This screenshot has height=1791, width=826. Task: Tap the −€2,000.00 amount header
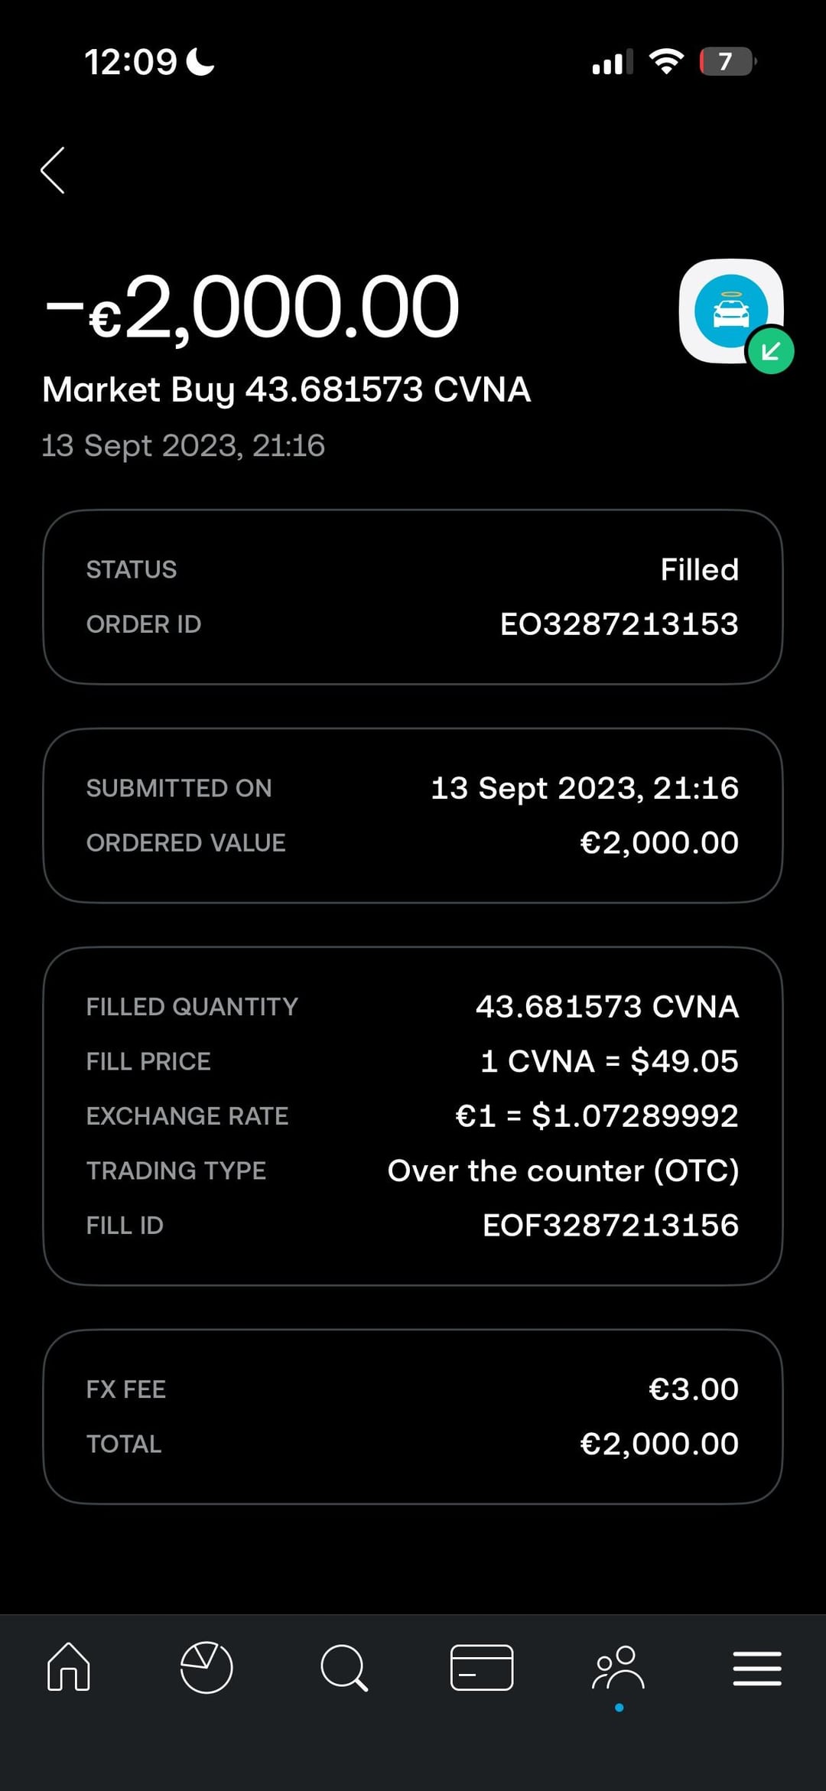pyautogui.click(x=252, y=308)
